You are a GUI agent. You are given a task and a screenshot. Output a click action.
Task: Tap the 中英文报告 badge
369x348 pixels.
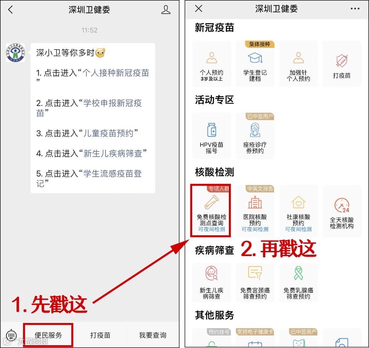click(260, 189)
